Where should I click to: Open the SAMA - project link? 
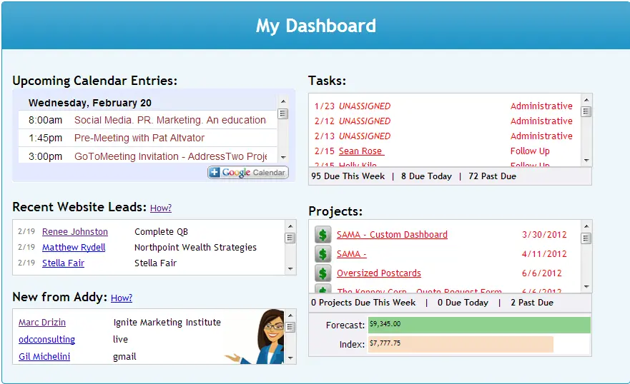tap(352, 253)
